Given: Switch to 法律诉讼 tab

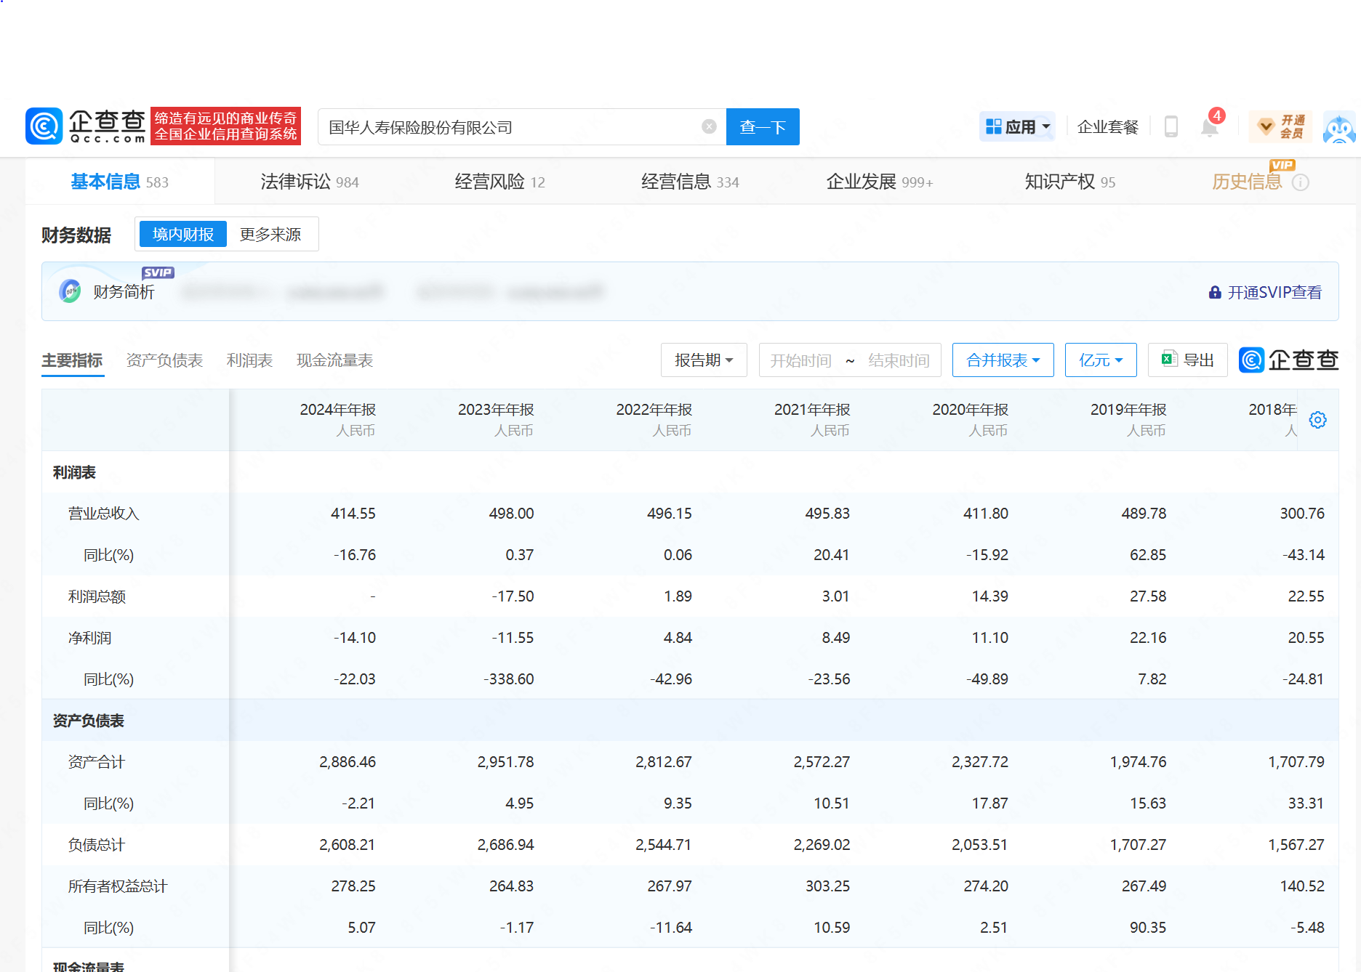Looking at the screenshot, I should pos(310,182).
